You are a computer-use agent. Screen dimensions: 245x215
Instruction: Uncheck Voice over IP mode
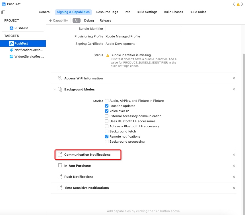107,111
